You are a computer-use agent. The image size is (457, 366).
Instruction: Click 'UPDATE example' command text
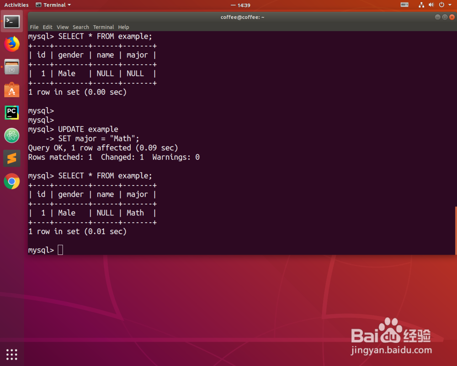pyautogui.click(x=88, y=129)
